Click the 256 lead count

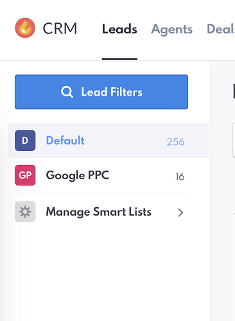click(175, 142)
